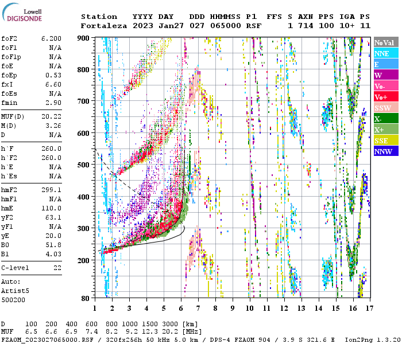Image resolution: width=402 pixels, height=344 pixels.
Task: Select the Vo- pink legend swatch
Action: click(x=386, y=86)
